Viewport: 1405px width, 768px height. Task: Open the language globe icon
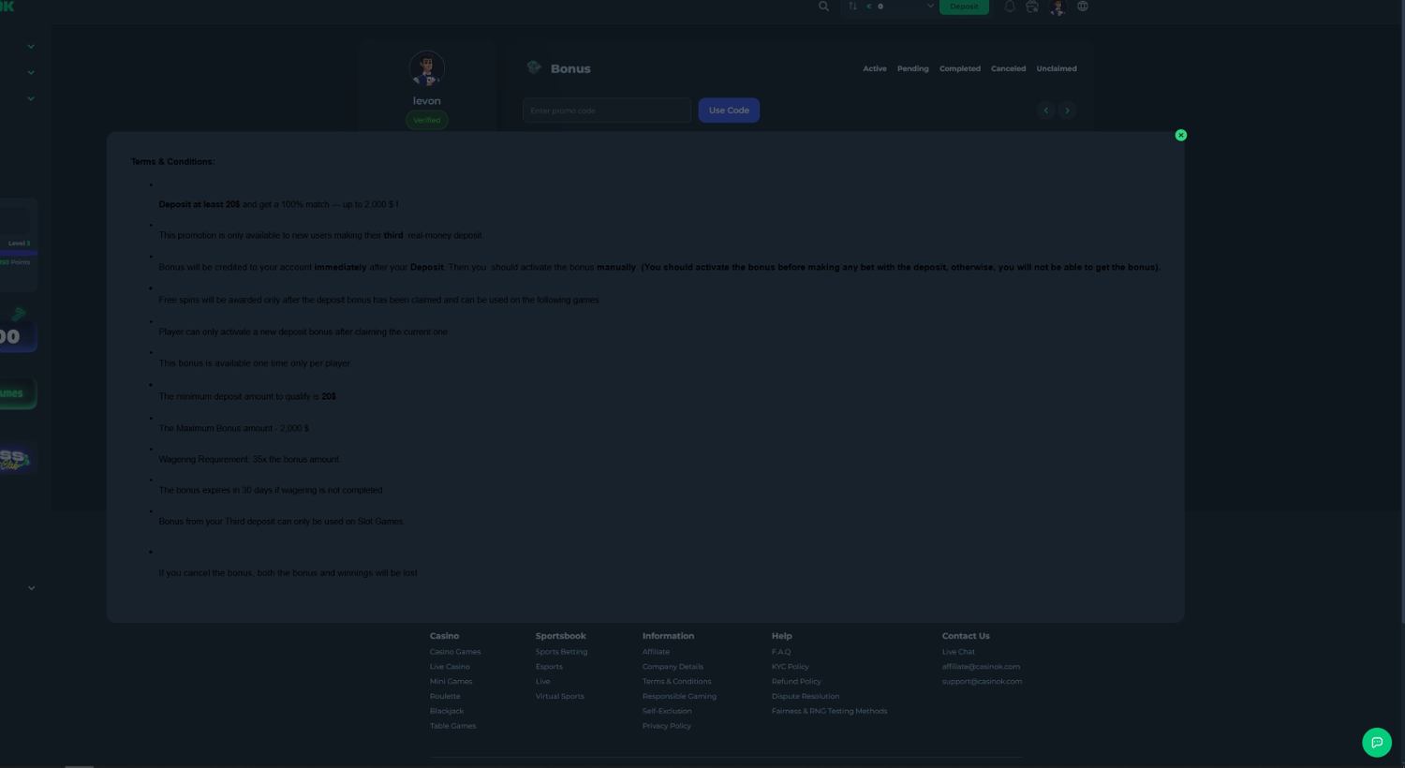(1083, 7)
